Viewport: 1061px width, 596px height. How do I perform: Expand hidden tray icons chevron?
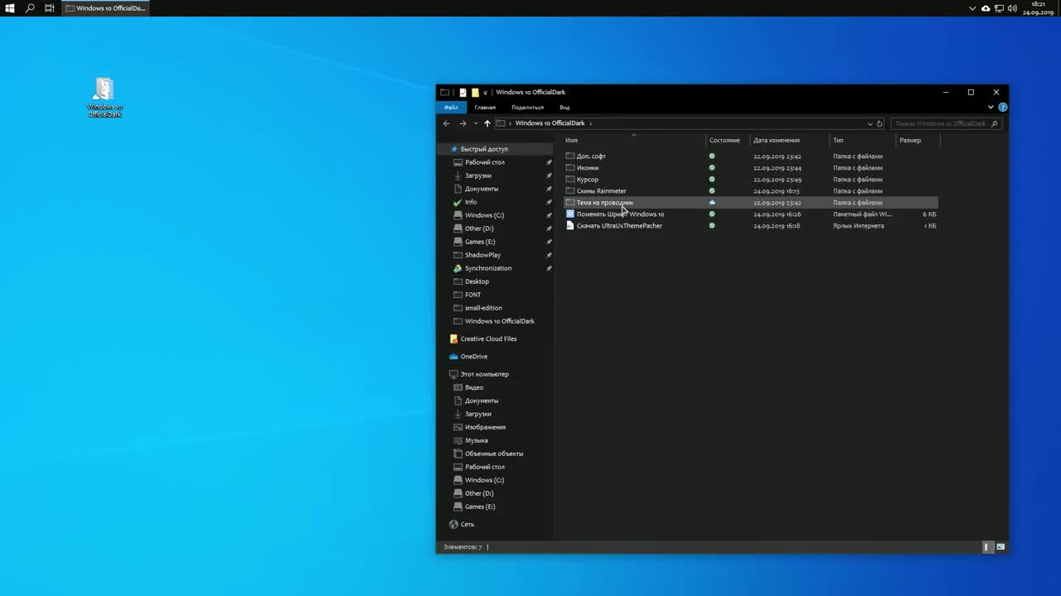(x=973, y=8)
